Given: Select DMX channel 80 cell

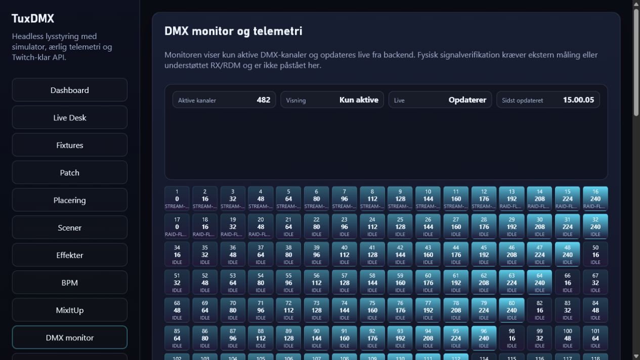Looking at the screenshot, I should 512,310.
